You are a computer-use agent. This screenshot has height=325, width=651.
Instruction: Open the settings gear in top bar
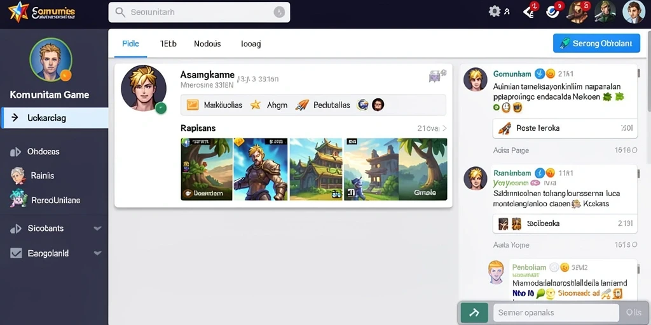(495, 11)
